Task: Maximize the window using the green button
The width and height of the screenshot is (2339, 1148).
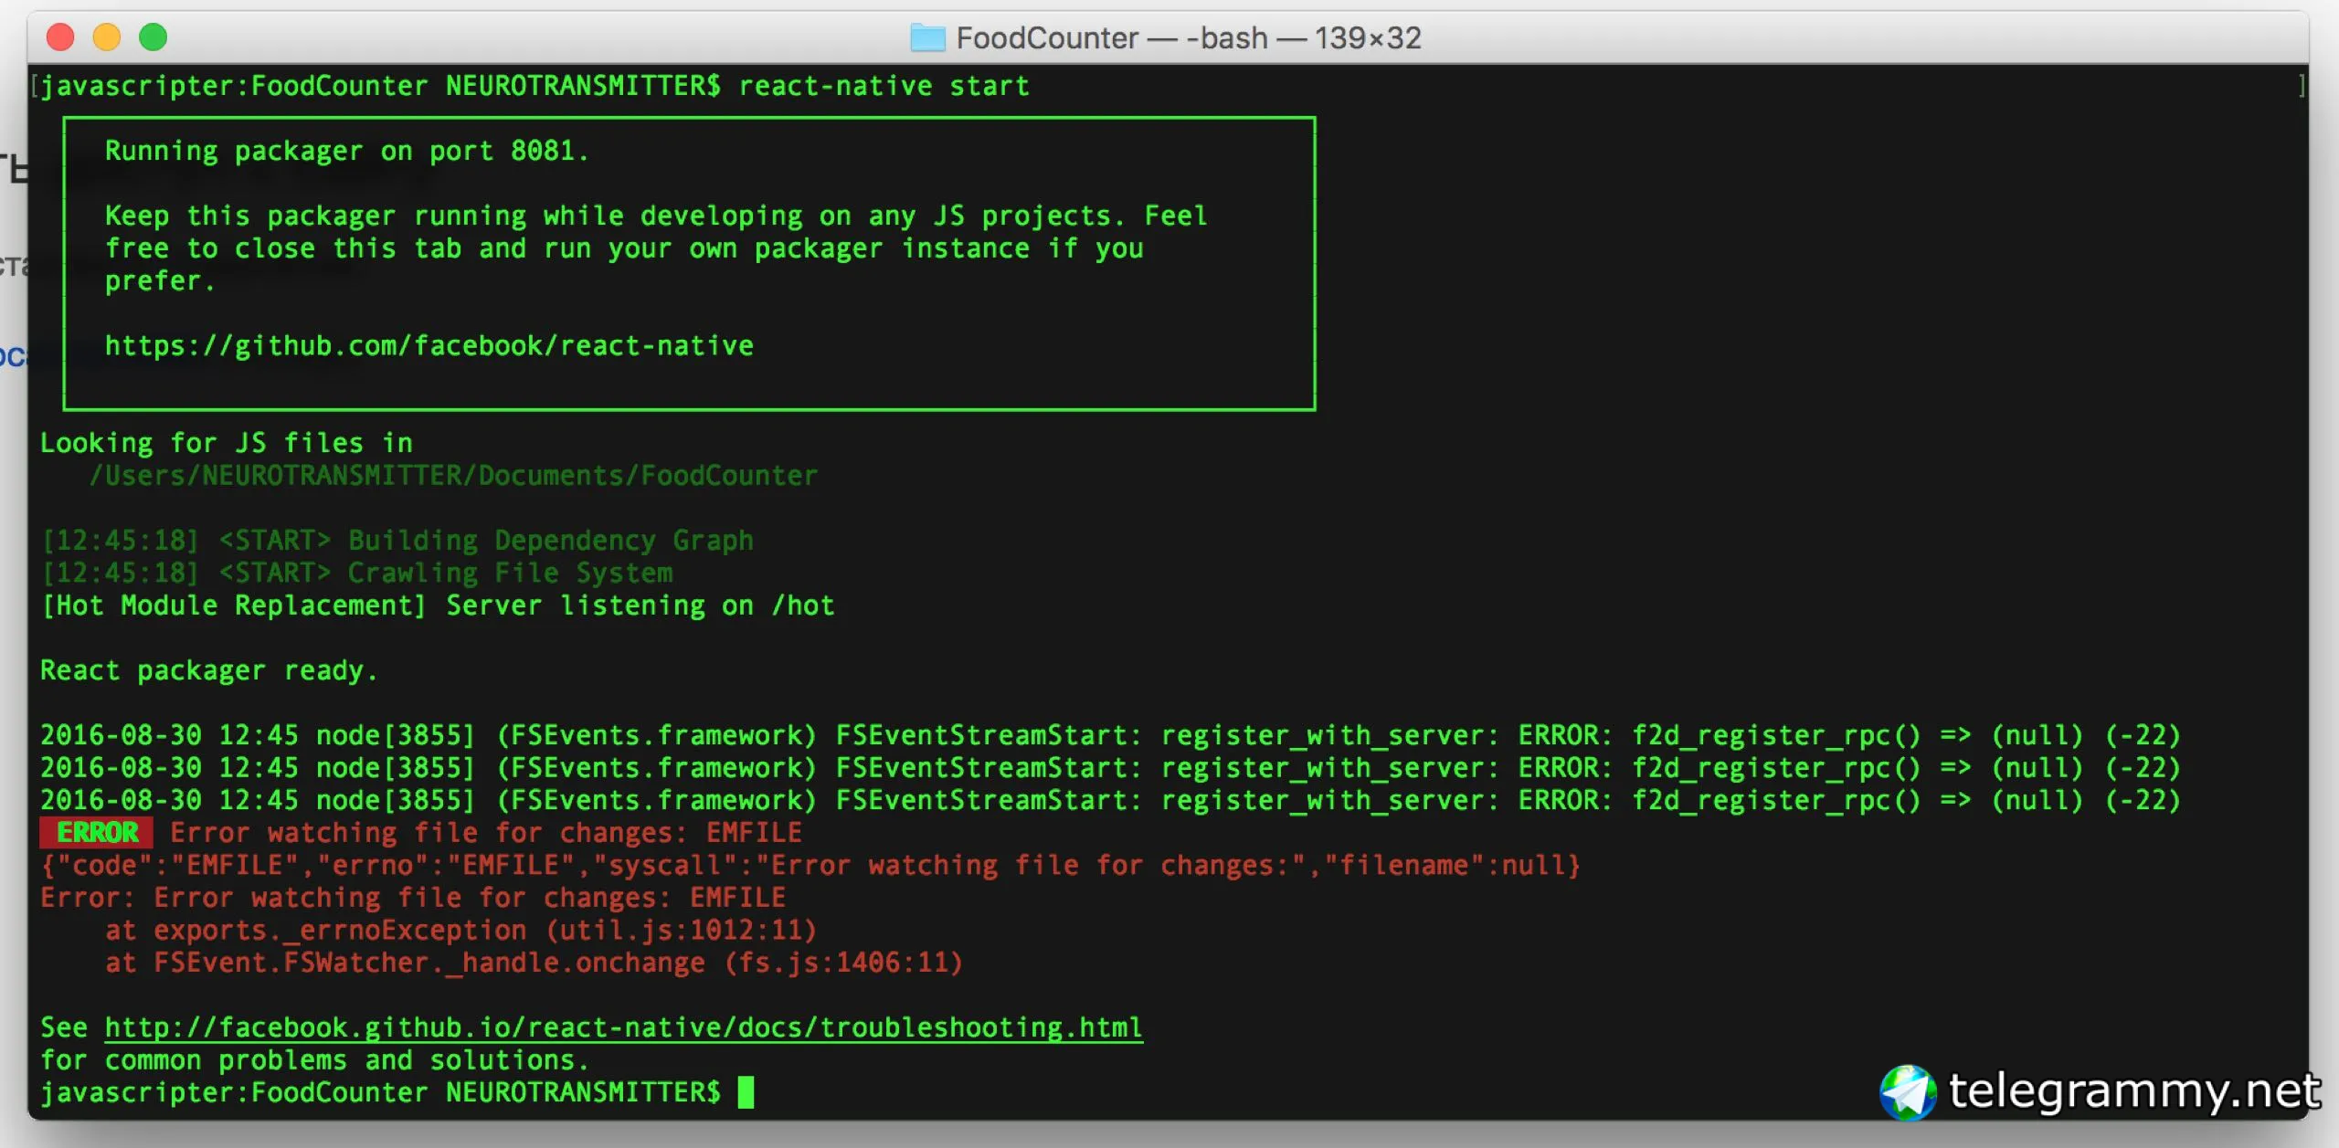Action: point(153,37)
